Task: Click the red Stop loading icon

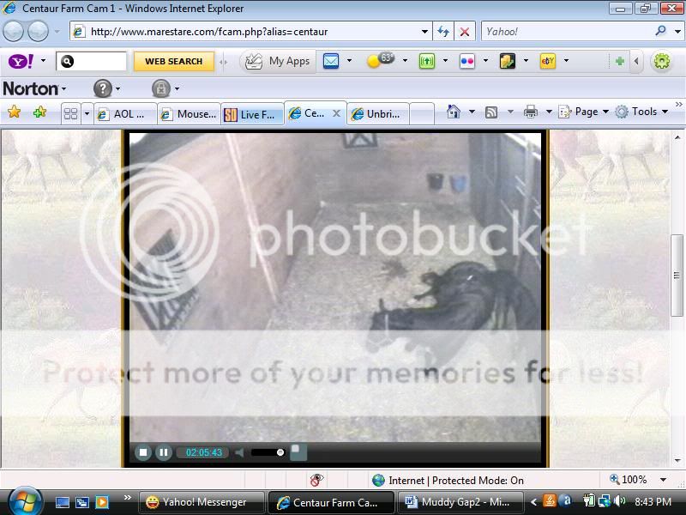Action: (465, 32)
